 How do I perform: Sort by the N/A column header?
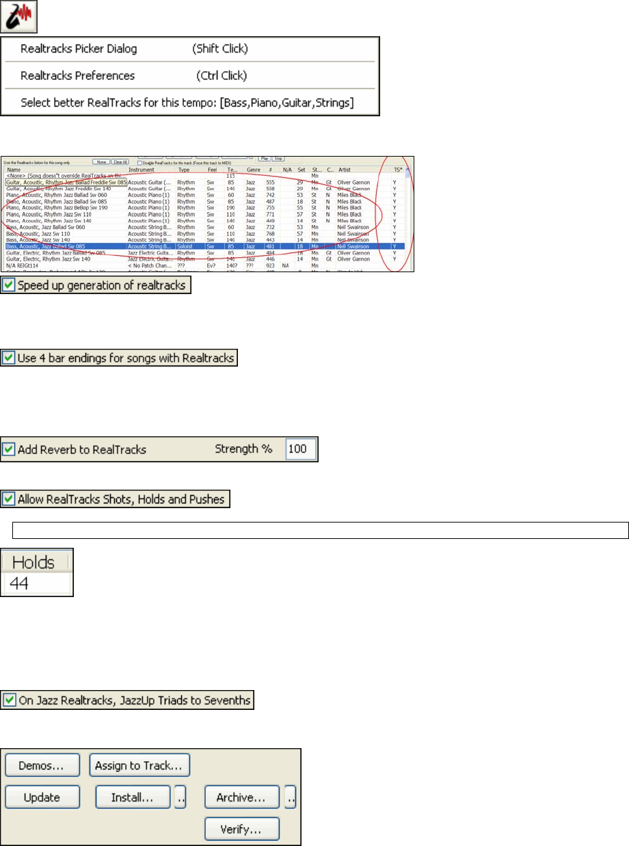click(287, 170)
